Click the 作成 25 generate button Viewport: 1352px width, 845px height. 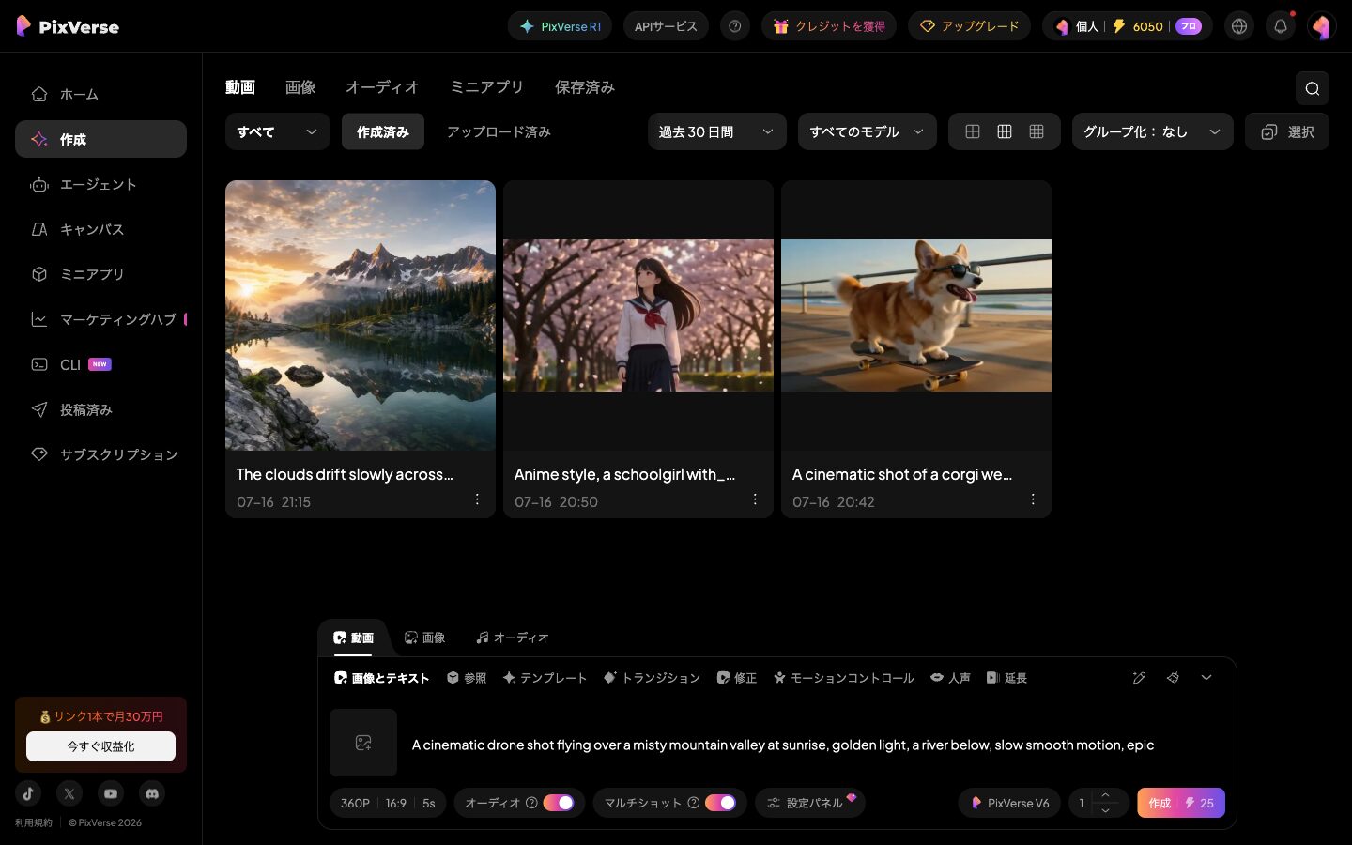coord(1181,803)
